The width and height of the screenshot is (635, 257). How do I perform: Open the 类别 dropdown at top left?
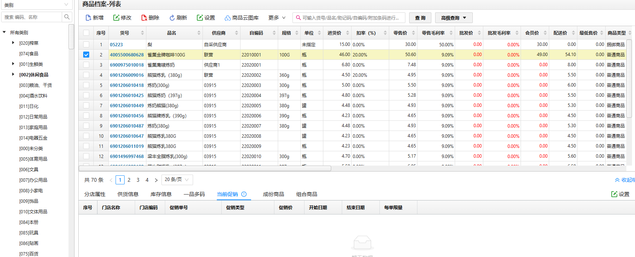tap(37, 5)
